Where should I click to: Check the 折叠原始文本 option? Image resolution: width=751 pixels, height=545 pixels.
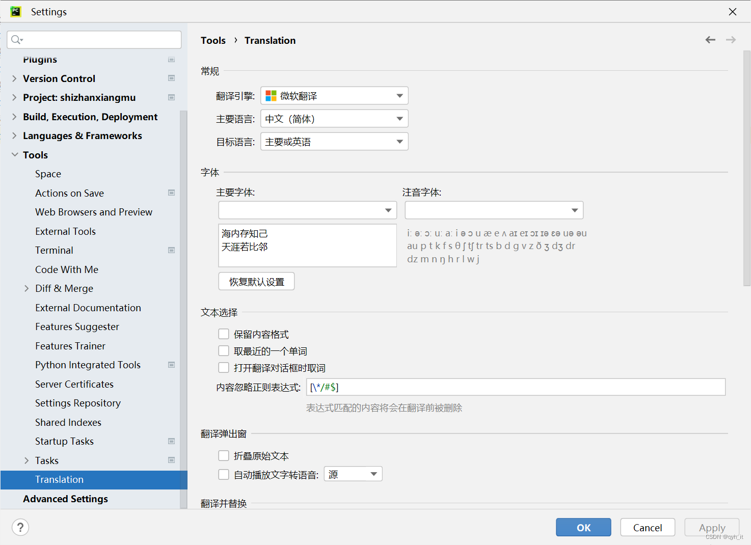[224, 455]
